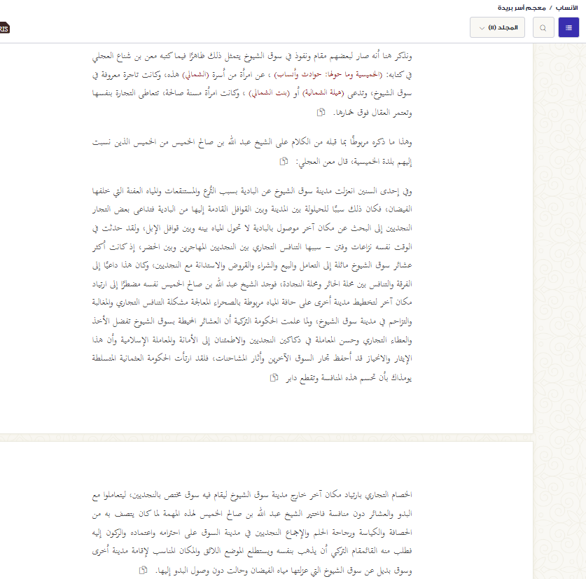Open the الأنساب breadcrumb link
The image size is (586, 579).
coord(566,8)
